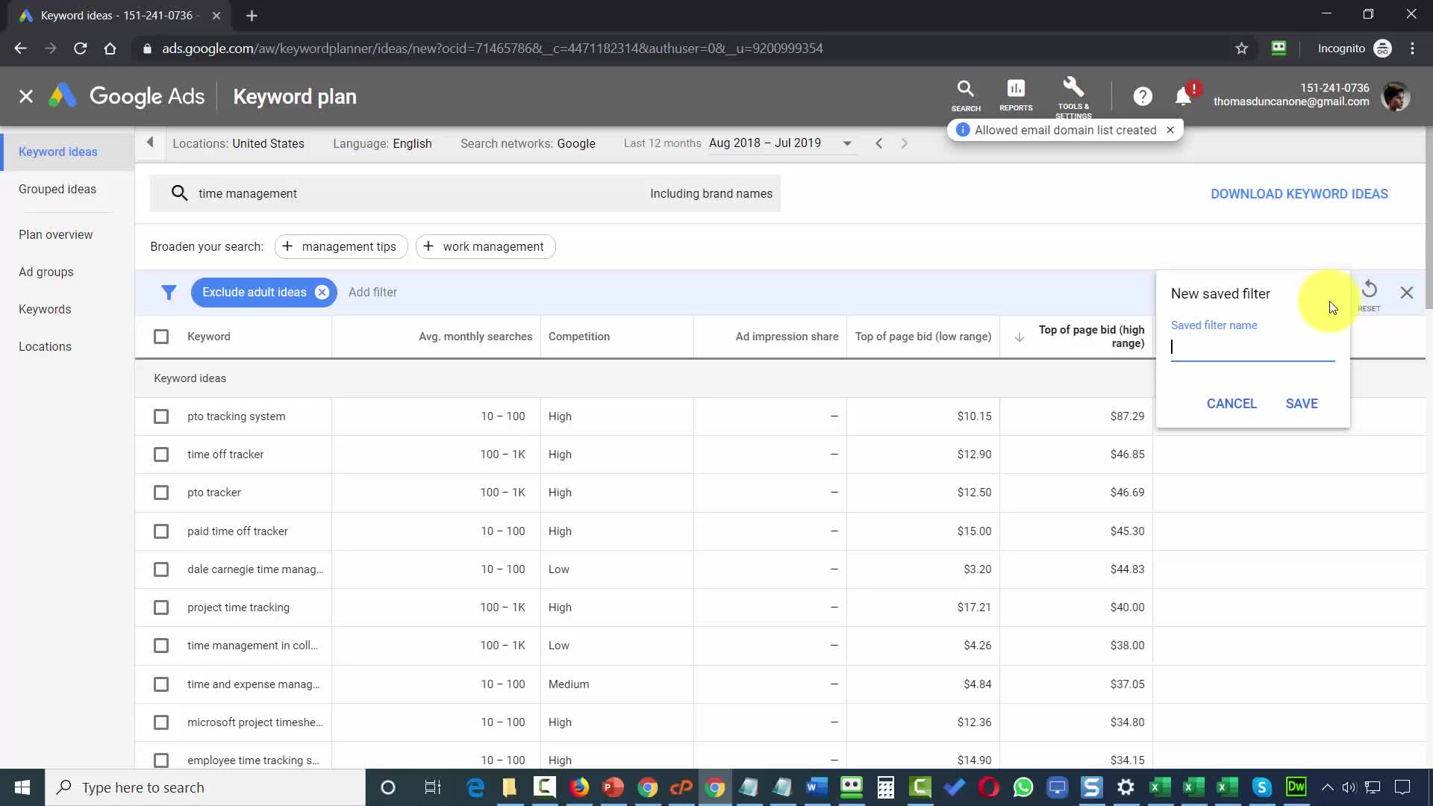Click the browser address bar URL
The width and height of the screenshot is (1433, 806).
click(493, 49)
